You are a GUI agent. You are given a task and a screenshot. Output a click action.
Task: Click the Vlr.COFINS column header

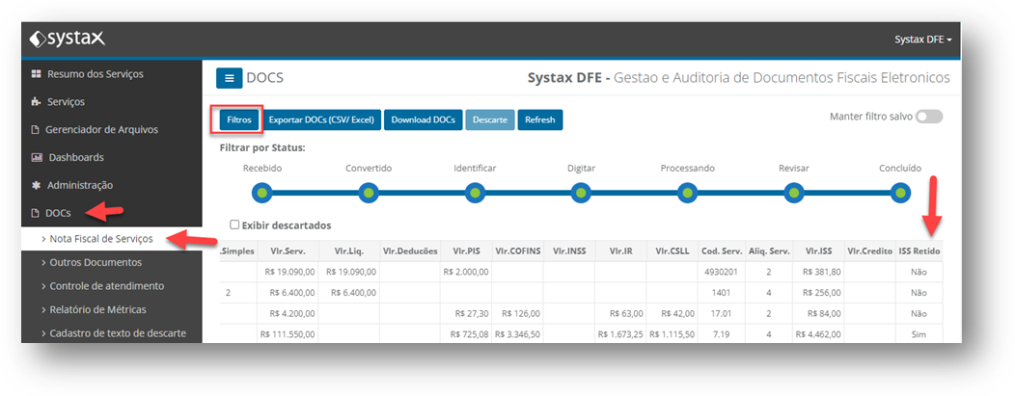(516, 251)
